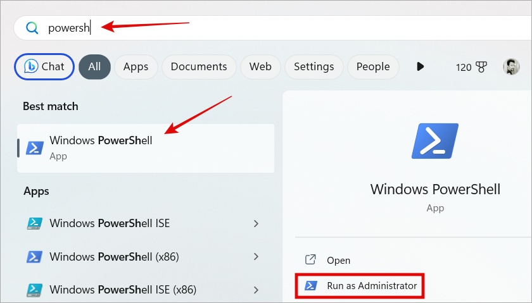Open Bing Chat button
532x303 pixels.
coord(44,66)
